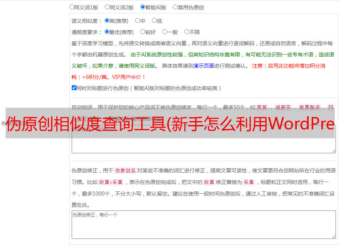The width and height of the screenshot is (340, 246).
Task: Click the red VIP用户半价 notice text
Action: (x=128, y=77)
